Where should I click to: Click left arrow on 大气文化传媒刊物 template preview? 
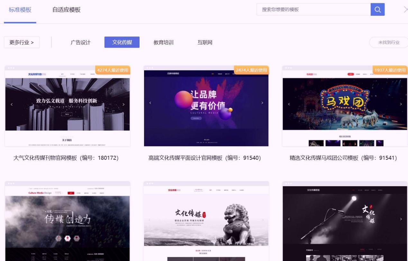click(x=12, y=104)
